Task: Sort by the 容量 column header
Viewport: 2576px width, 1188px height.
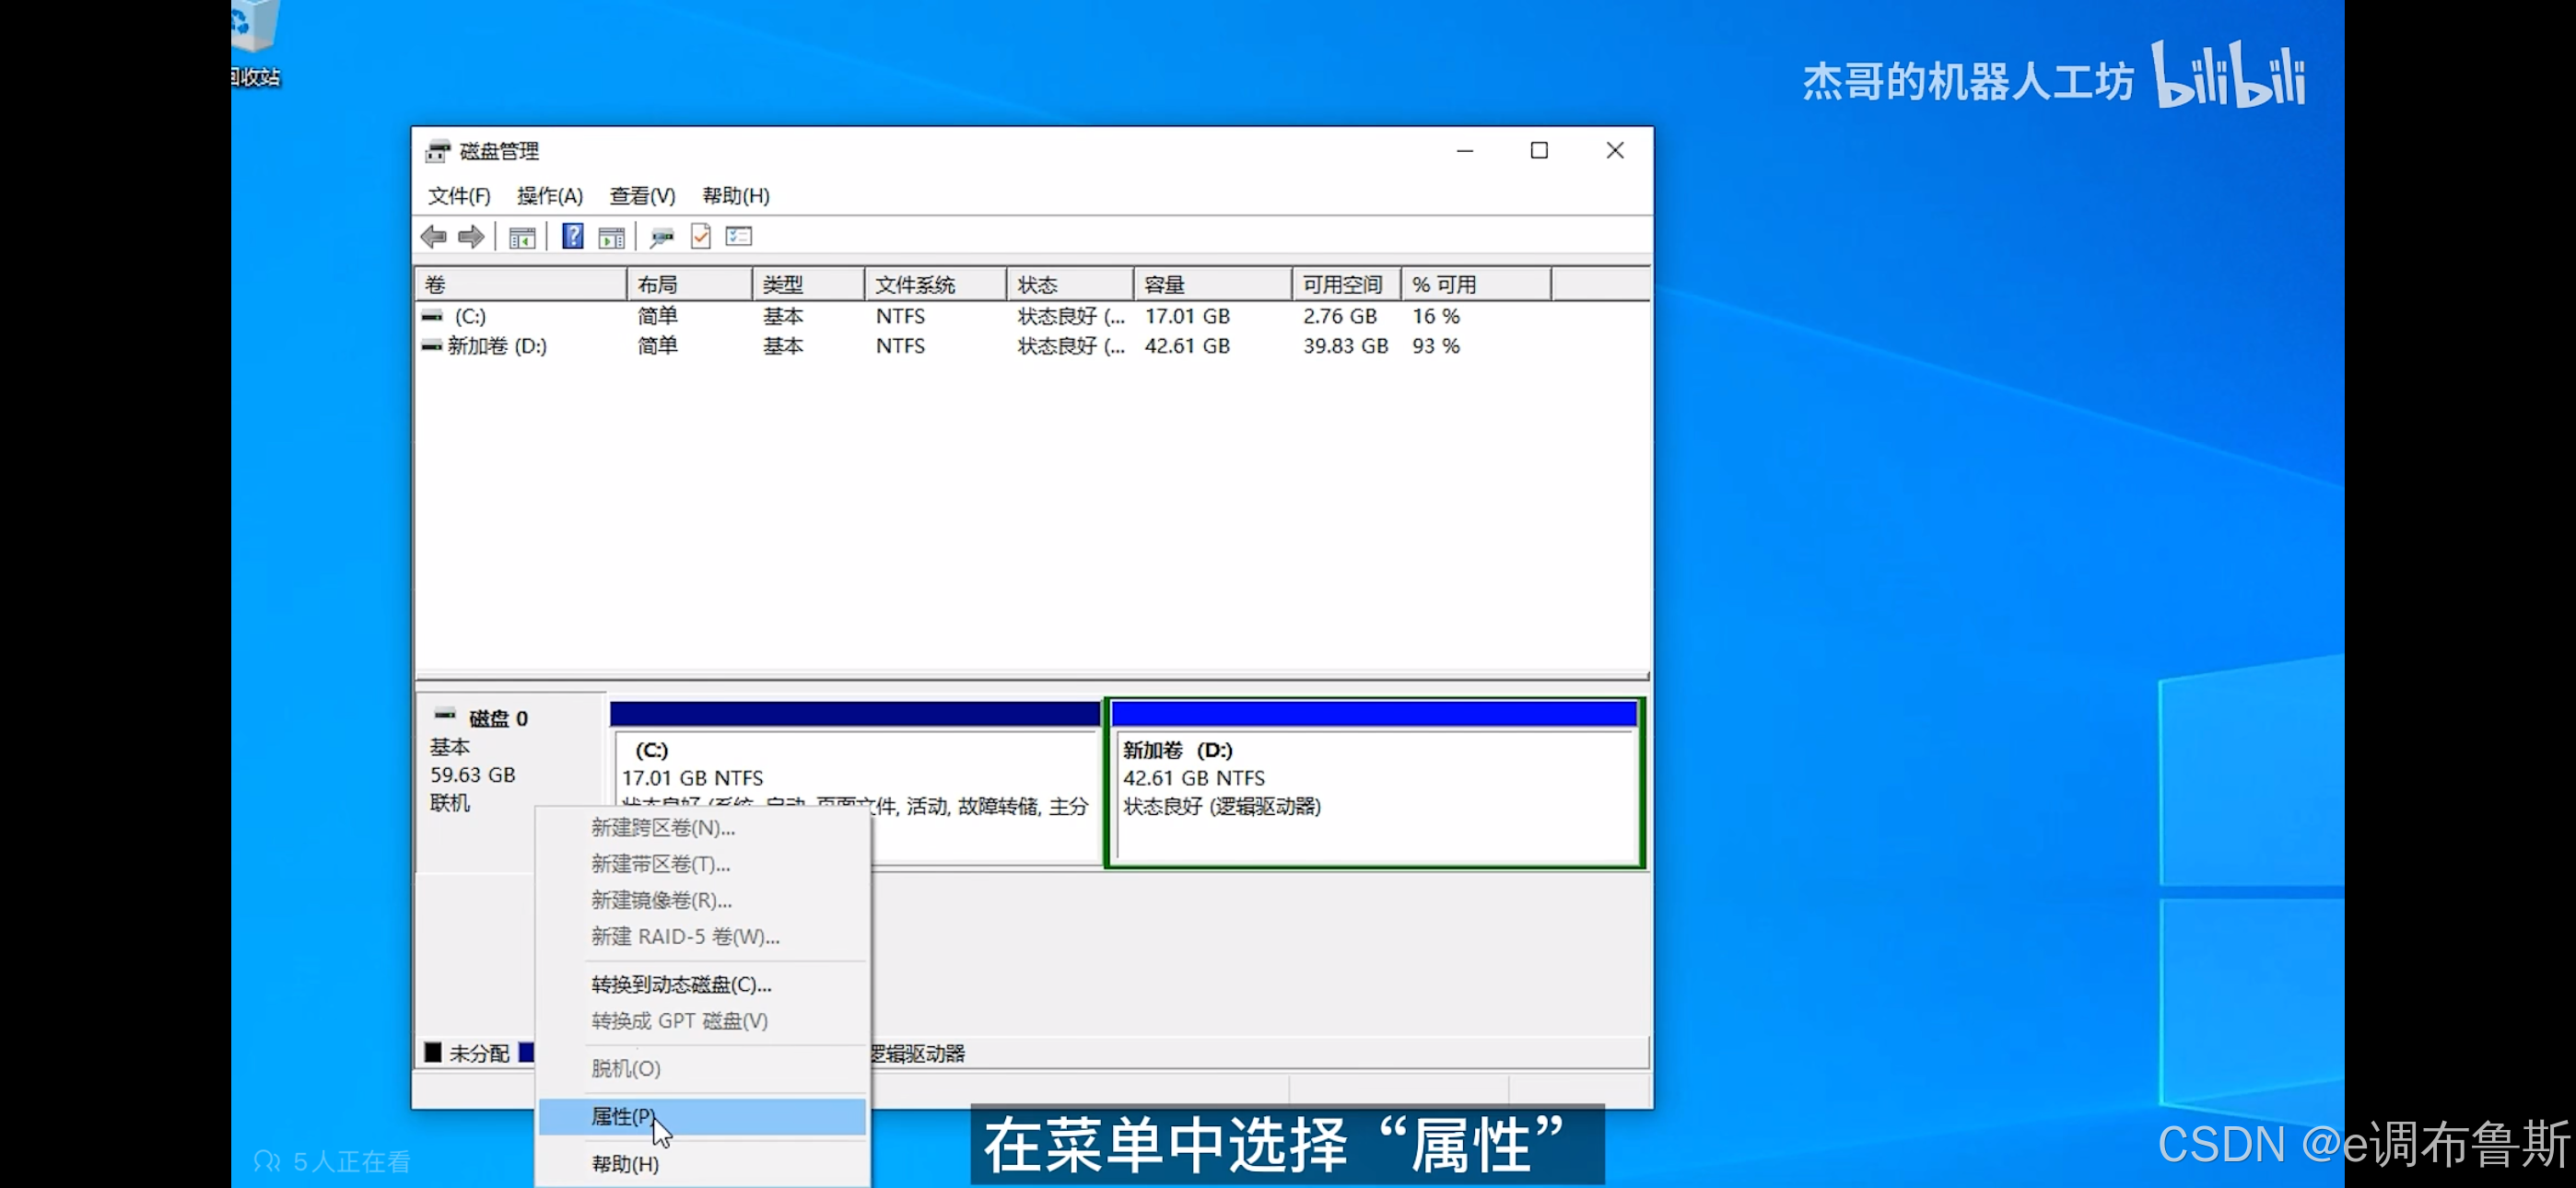Action: coord(1213,285)
